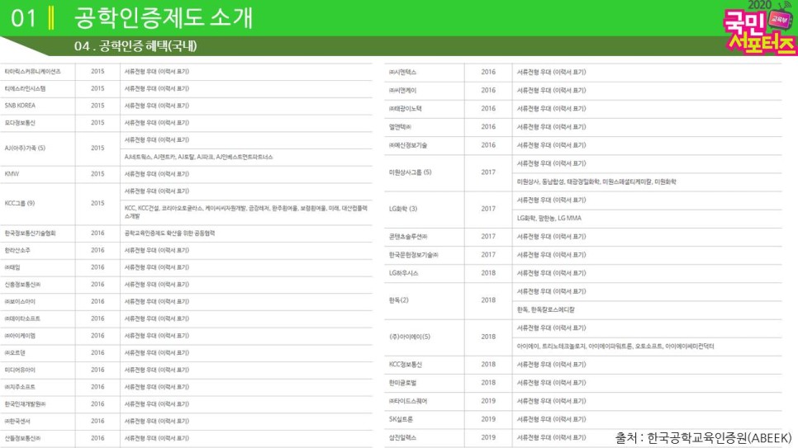The image size is (798, 448).
Task: Click year 2019 in SK실트론 row
Action: point(488,419)
